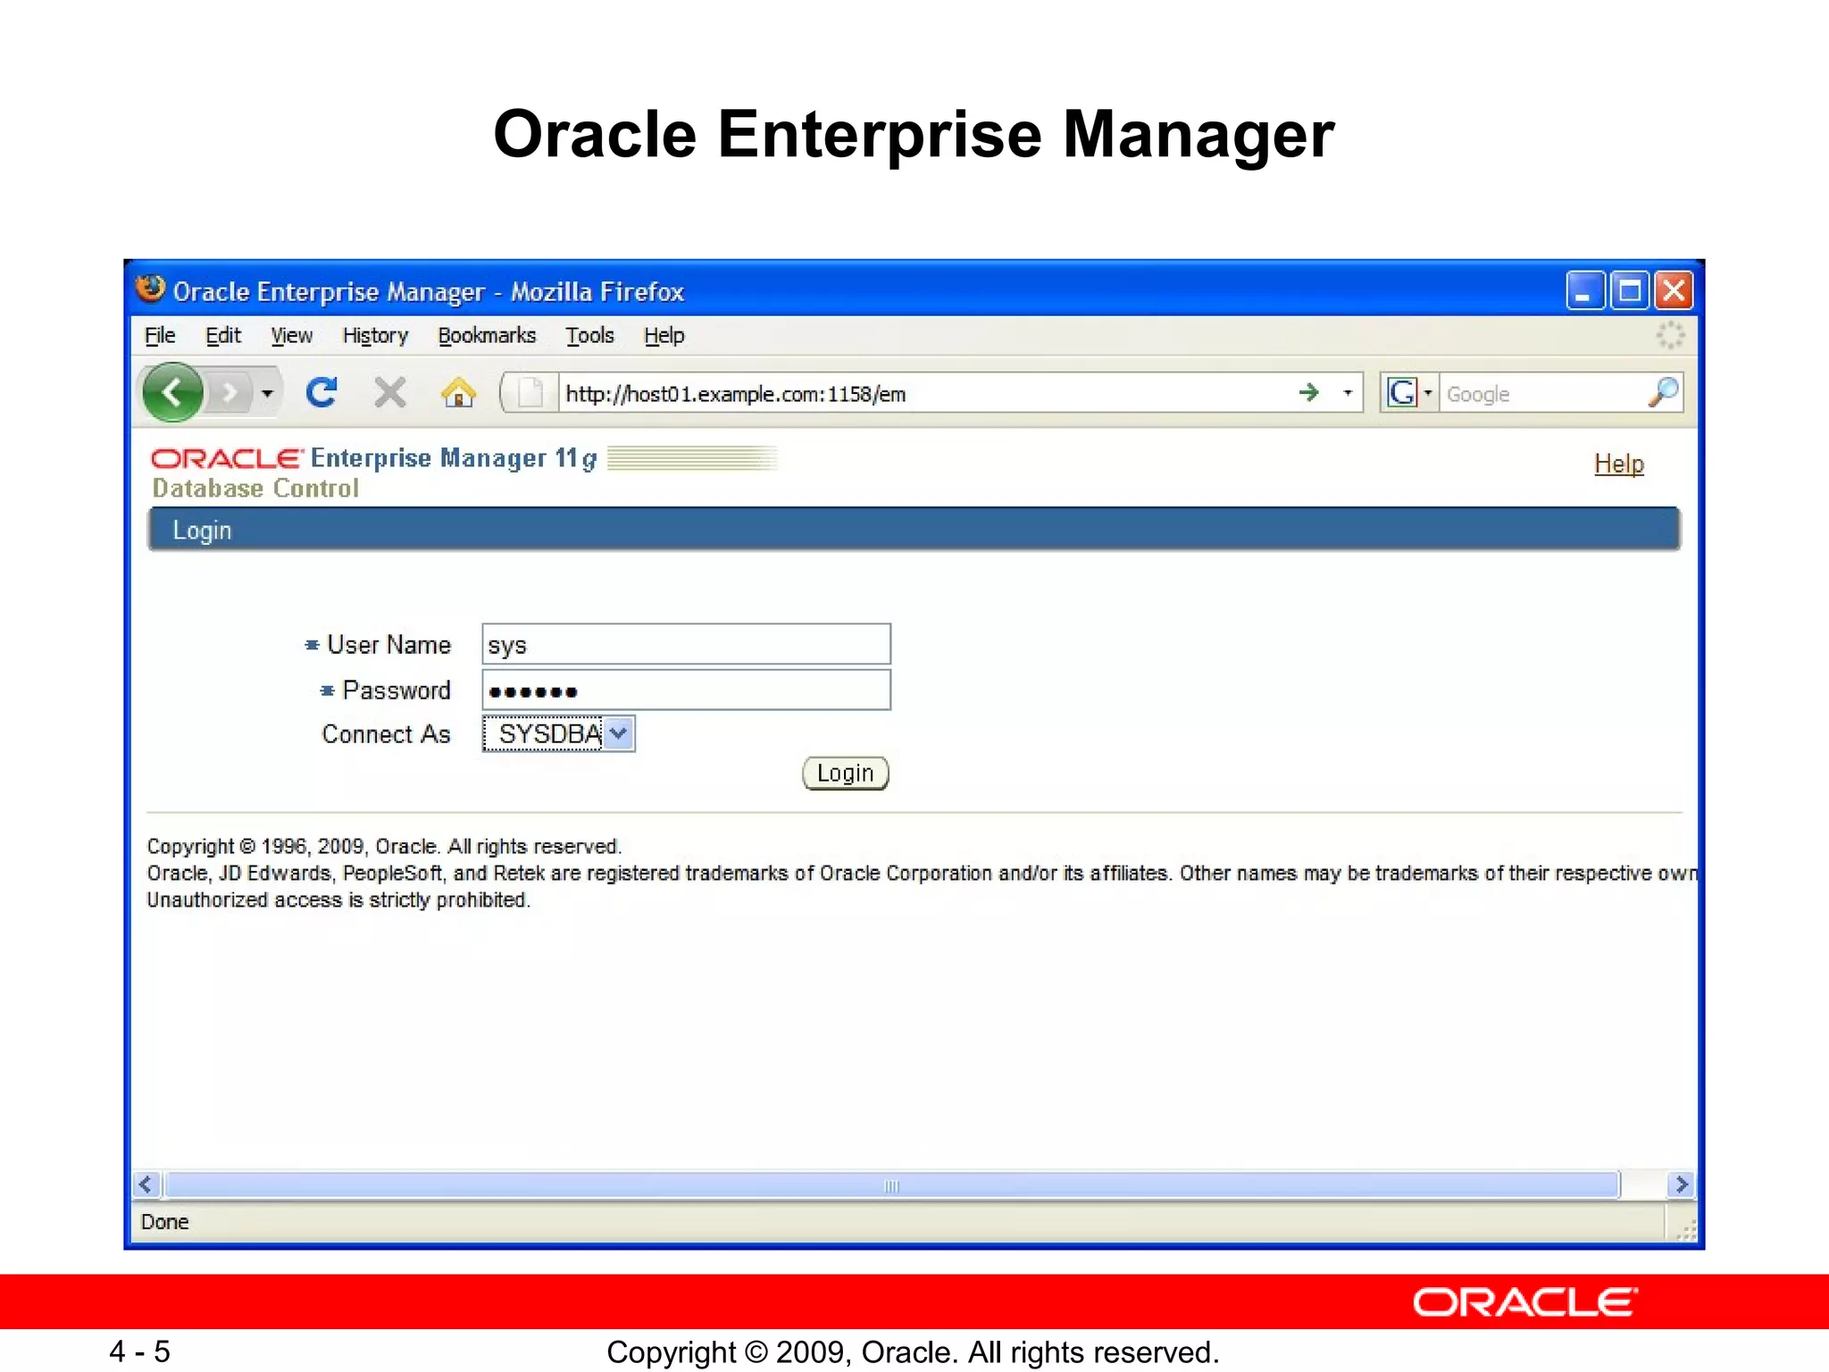Click the green Go arrow in address bar

[1309, 392]
